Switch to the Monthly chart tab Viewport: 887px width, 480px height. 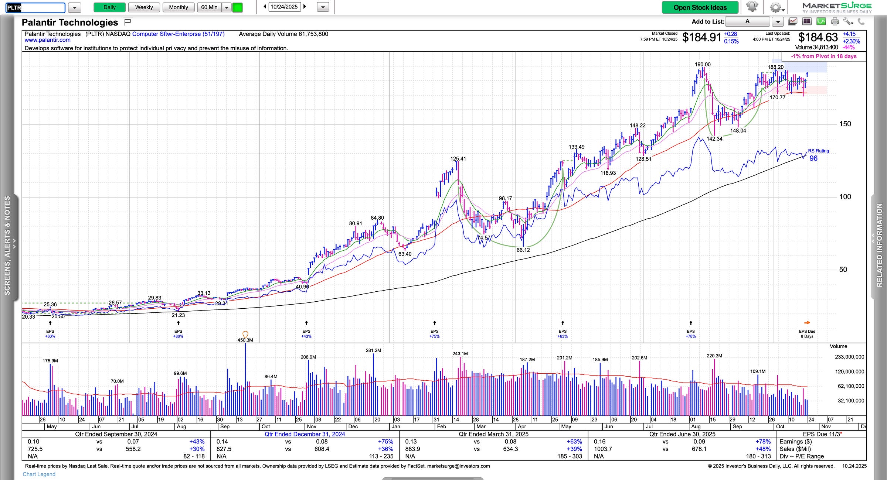[x=179, y=7]
